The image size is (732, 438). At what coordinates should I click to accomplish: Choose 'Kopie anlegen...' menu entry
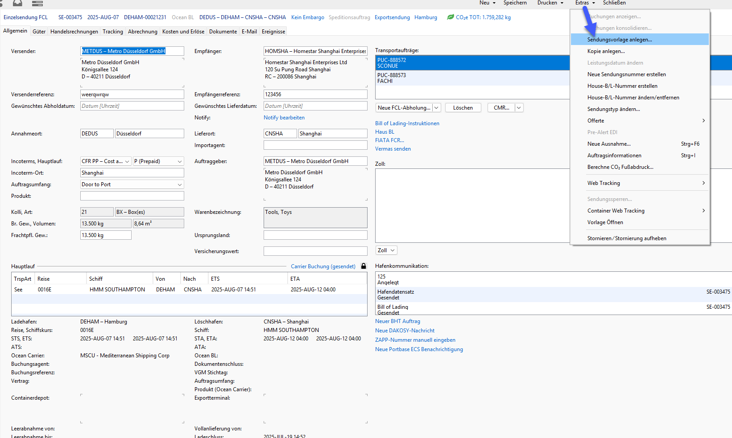tap(606, 51)
